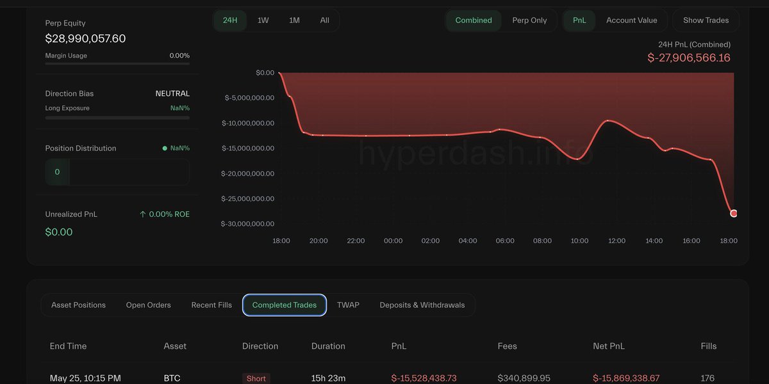Click the red endpoint marker on chart

[x=734, y=213]
